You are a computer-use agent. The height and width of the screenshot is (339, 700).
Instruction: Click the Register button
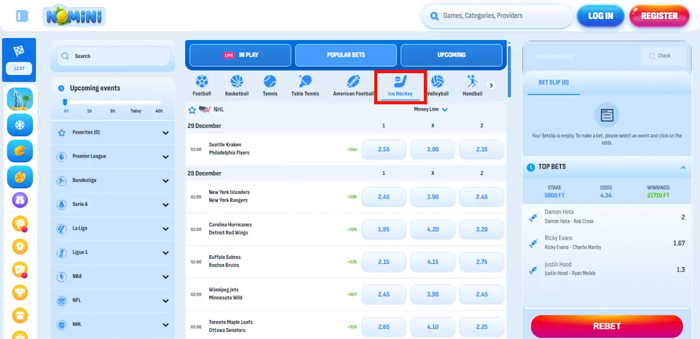pyautogui.click(x=659, y=16)
